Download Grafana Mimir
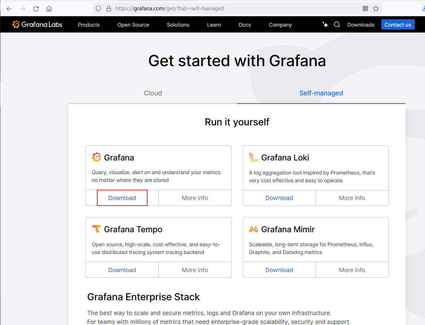Screen dimensions: 425x325 pyautogui.click(x=279, y=270)
